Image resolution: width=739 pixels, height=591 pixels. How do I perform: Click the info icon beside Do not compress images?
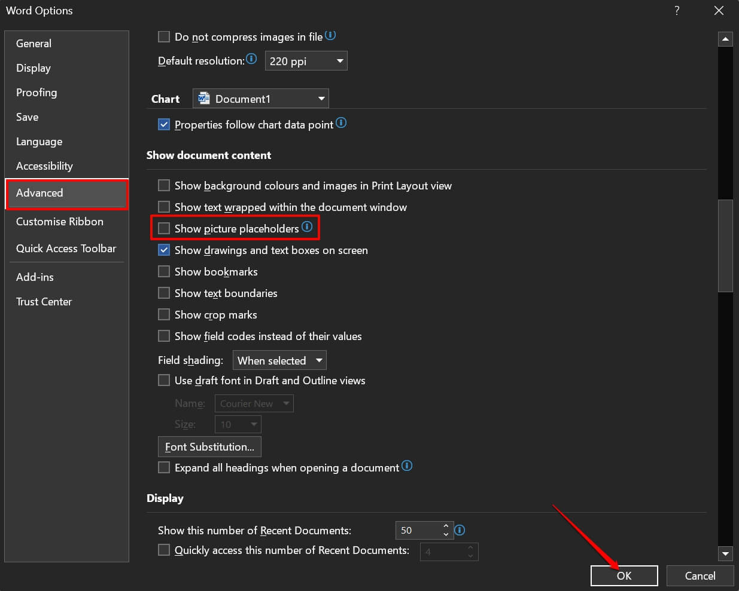point(330,36)
